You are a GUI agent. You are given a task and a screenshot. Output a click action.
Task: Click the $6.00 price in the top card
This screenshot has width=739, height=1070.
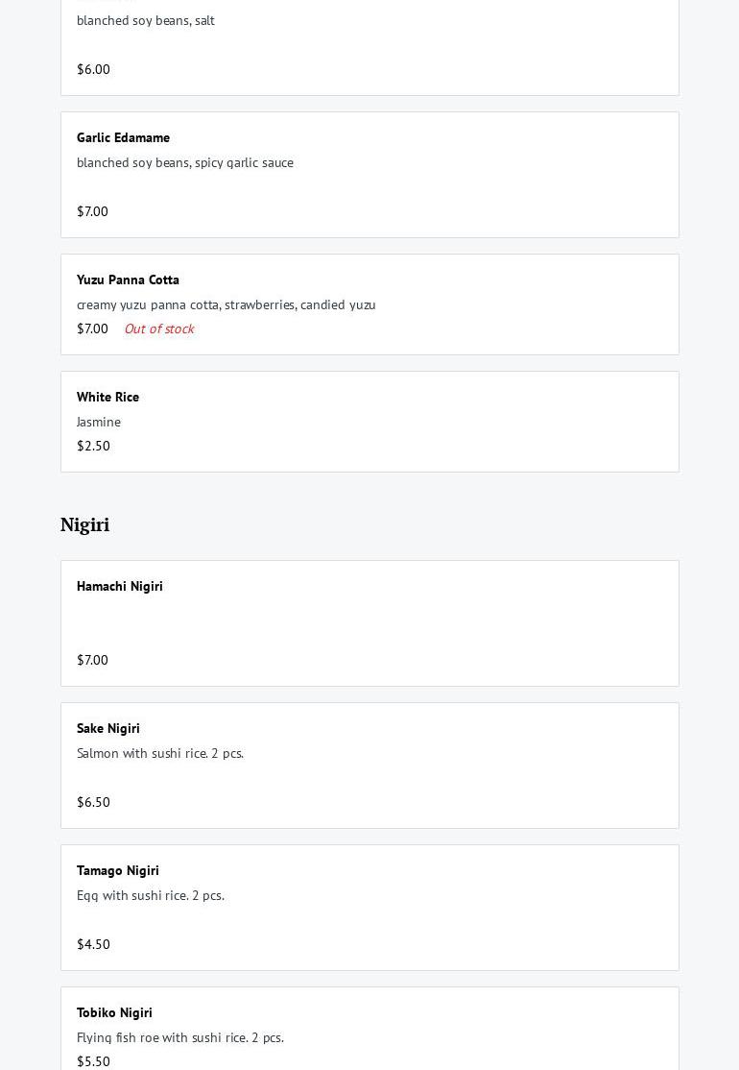pyautogui.click(x=93, y=69)
